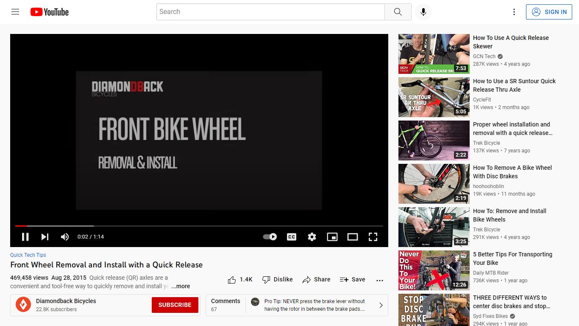Click the 0:02 / 1:14 time display
The height and width of the screenshot is (326, 579).
click(91, 237)
